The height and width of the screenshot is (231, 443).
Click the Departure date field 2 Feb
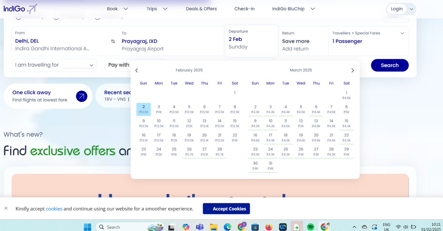251,41
